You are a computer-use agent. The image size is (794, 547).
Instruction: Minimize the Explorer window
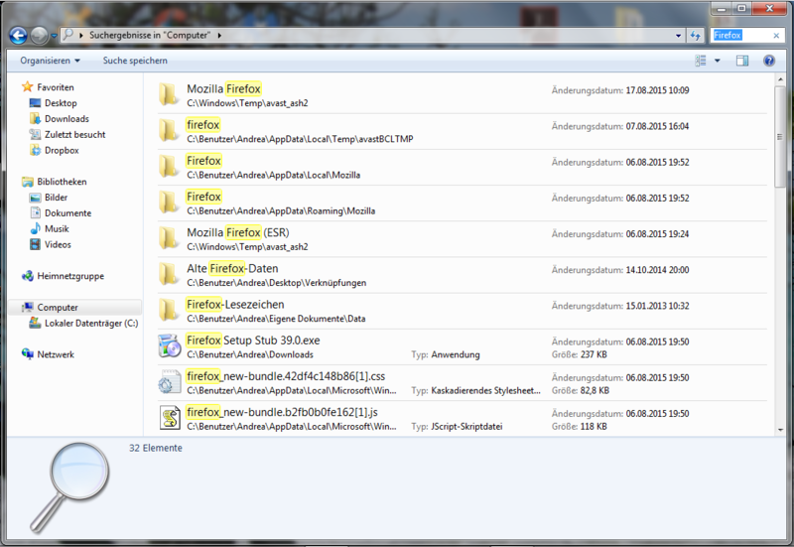coord(722,8)
